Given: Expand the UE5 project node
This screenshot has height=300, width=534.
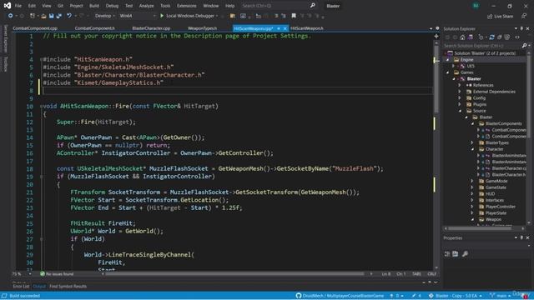Looking at the screenshot, I should 453,66.
